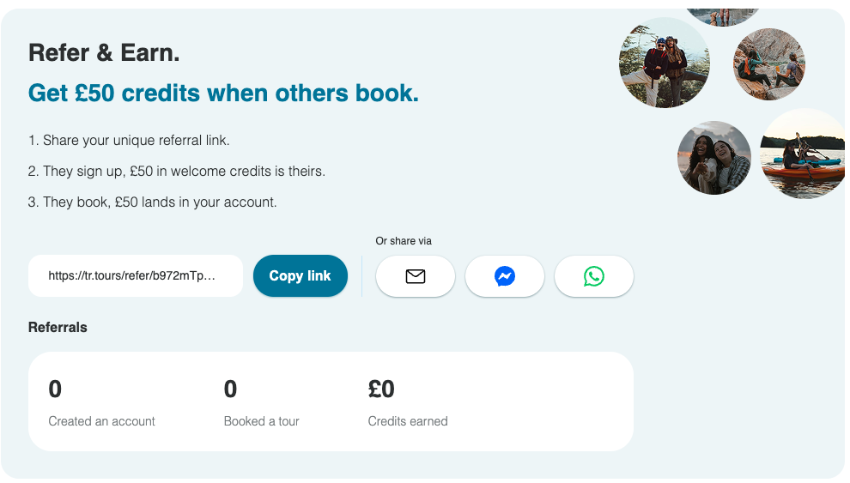The image size is (850, 483).
Task: Click the Copy link button
Action: pos(301,275)
